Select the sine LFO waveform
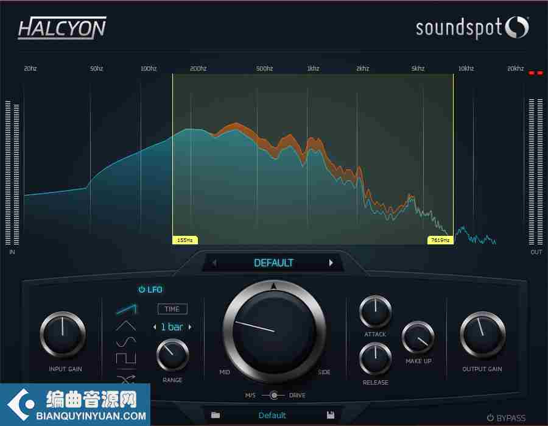The image size is (548, 426). (x=126, y=342)
